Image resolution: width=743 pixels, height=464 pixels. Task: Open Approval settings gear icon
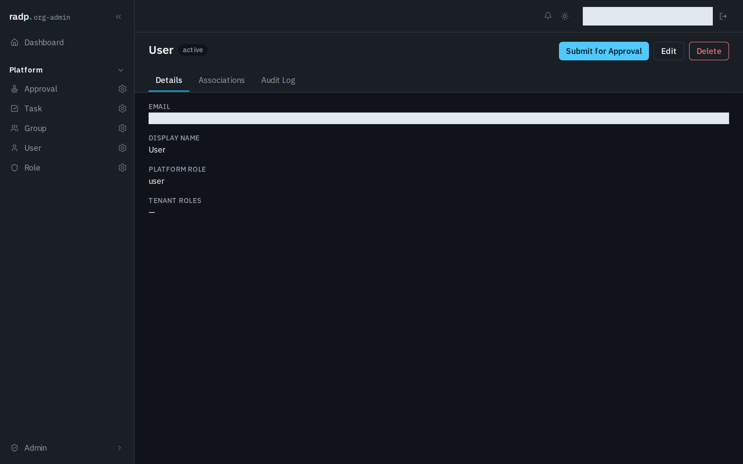(x=122, y=89)
